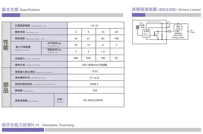Click the rated thrust value 82

(116, 58)
